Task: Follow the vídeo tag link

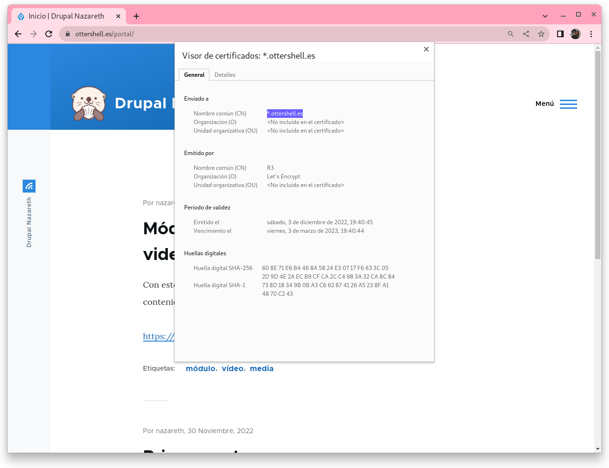Action: [x=232, y=369]
